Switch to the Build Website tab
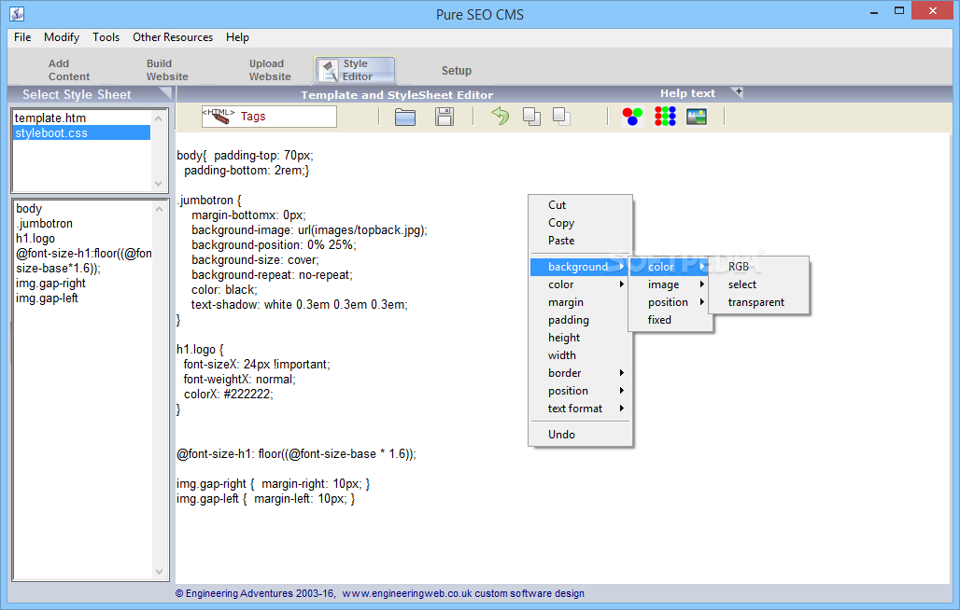 pyautogui.click(x=167, y=70)
